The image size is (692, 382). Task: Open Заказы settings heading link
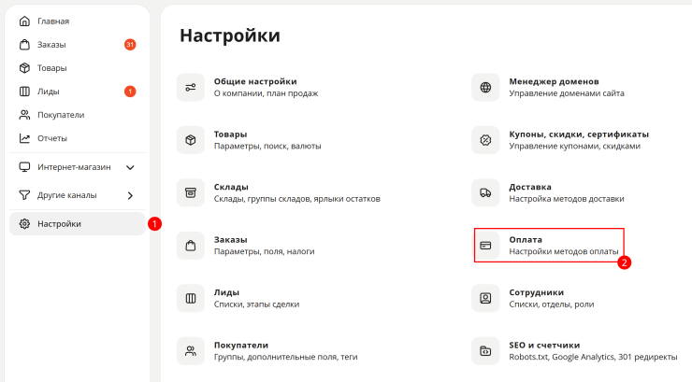230,240
